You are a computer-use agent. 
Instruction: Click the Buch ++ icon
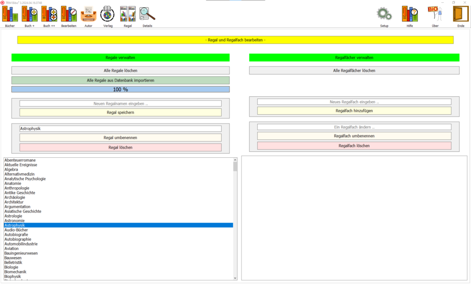tap(49, 14)
